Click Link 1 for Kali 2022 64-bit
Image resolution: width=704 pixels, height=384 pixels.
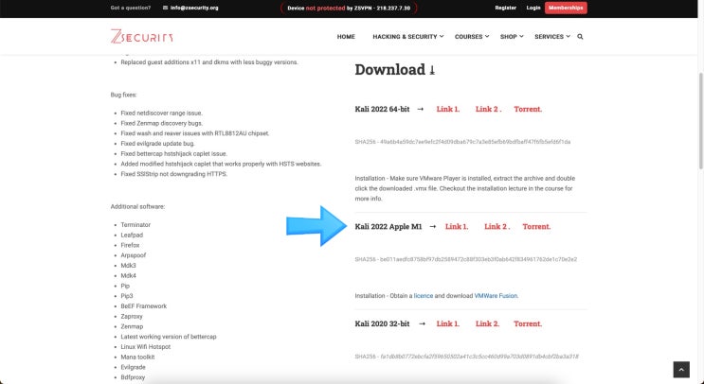[x=448, y=109]
